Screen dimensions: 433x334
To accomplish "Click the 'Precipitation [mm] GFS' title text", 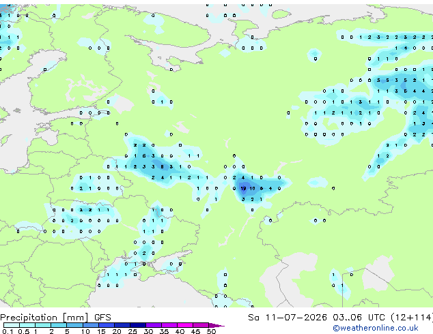I will coord(55,318).
